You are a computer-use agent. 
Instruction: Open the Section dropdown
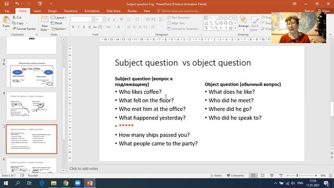59,29
